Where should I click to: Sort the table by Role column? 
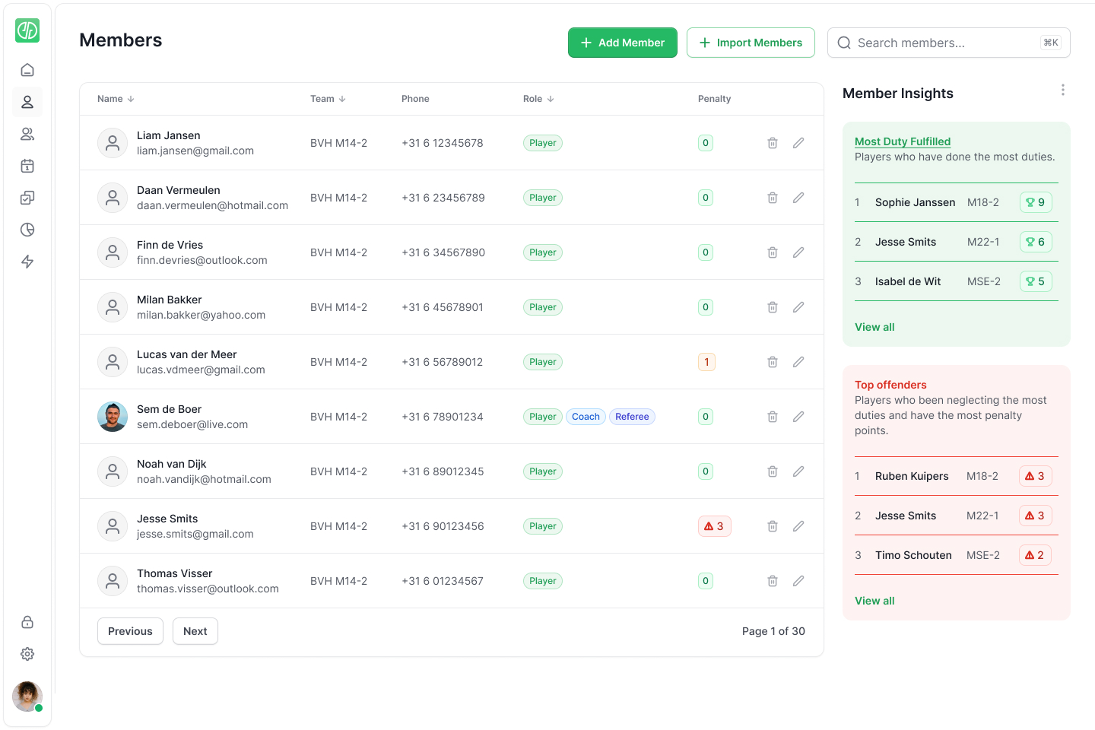538,99
